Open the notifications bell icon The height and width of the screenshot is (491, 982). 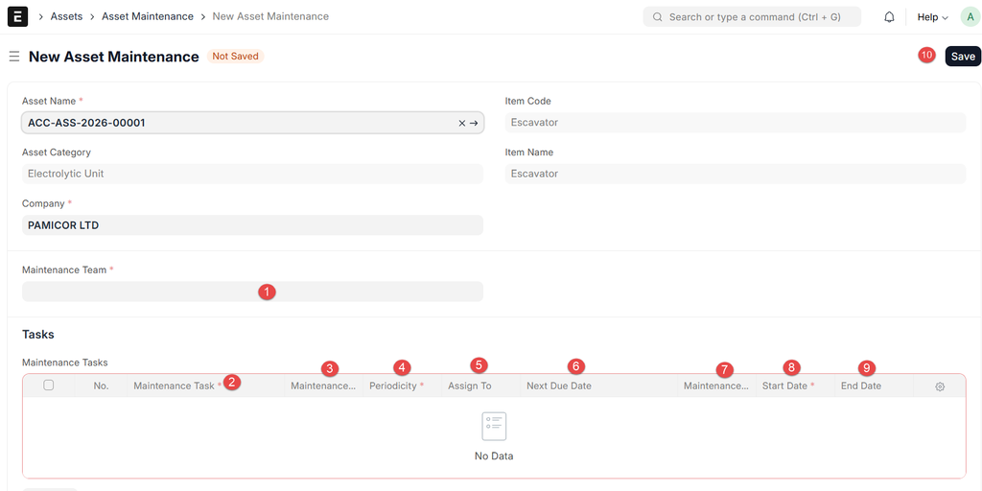coord(889,17)
